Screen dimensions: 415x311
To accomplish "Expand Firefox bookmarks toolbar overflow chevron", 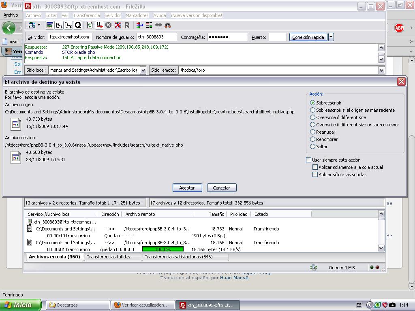I will [411, 42].
